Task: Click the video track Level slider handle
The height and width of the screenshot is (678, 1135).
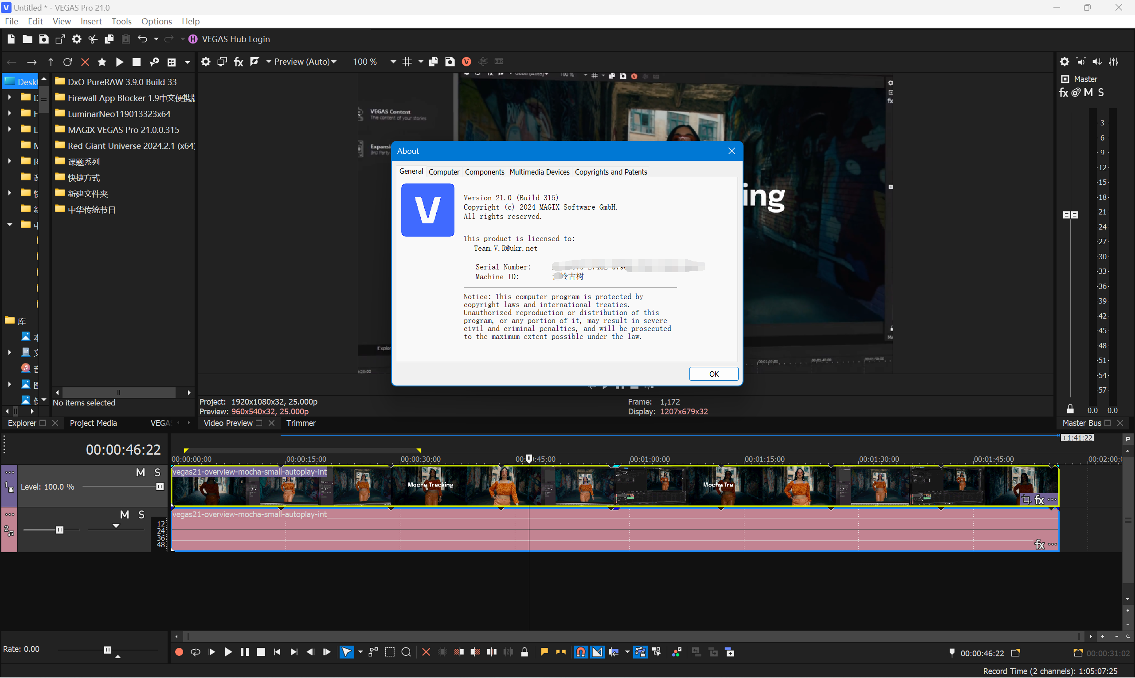Action: 160,487
